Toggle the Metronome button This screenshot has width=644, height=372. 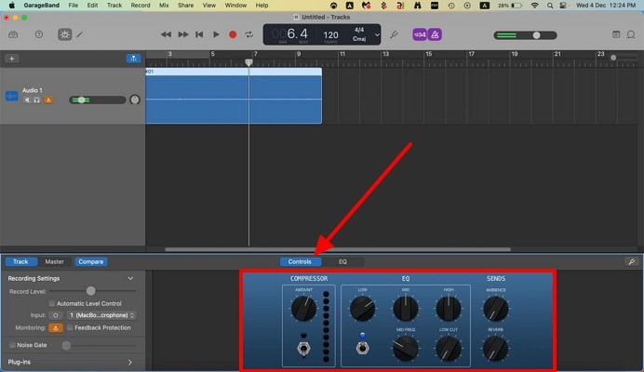[x=435, y=34]
